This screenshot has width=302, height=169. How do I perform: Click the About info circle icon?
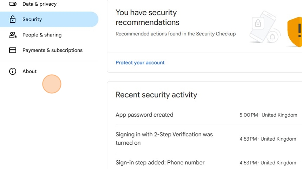click(x=13, y=72)
